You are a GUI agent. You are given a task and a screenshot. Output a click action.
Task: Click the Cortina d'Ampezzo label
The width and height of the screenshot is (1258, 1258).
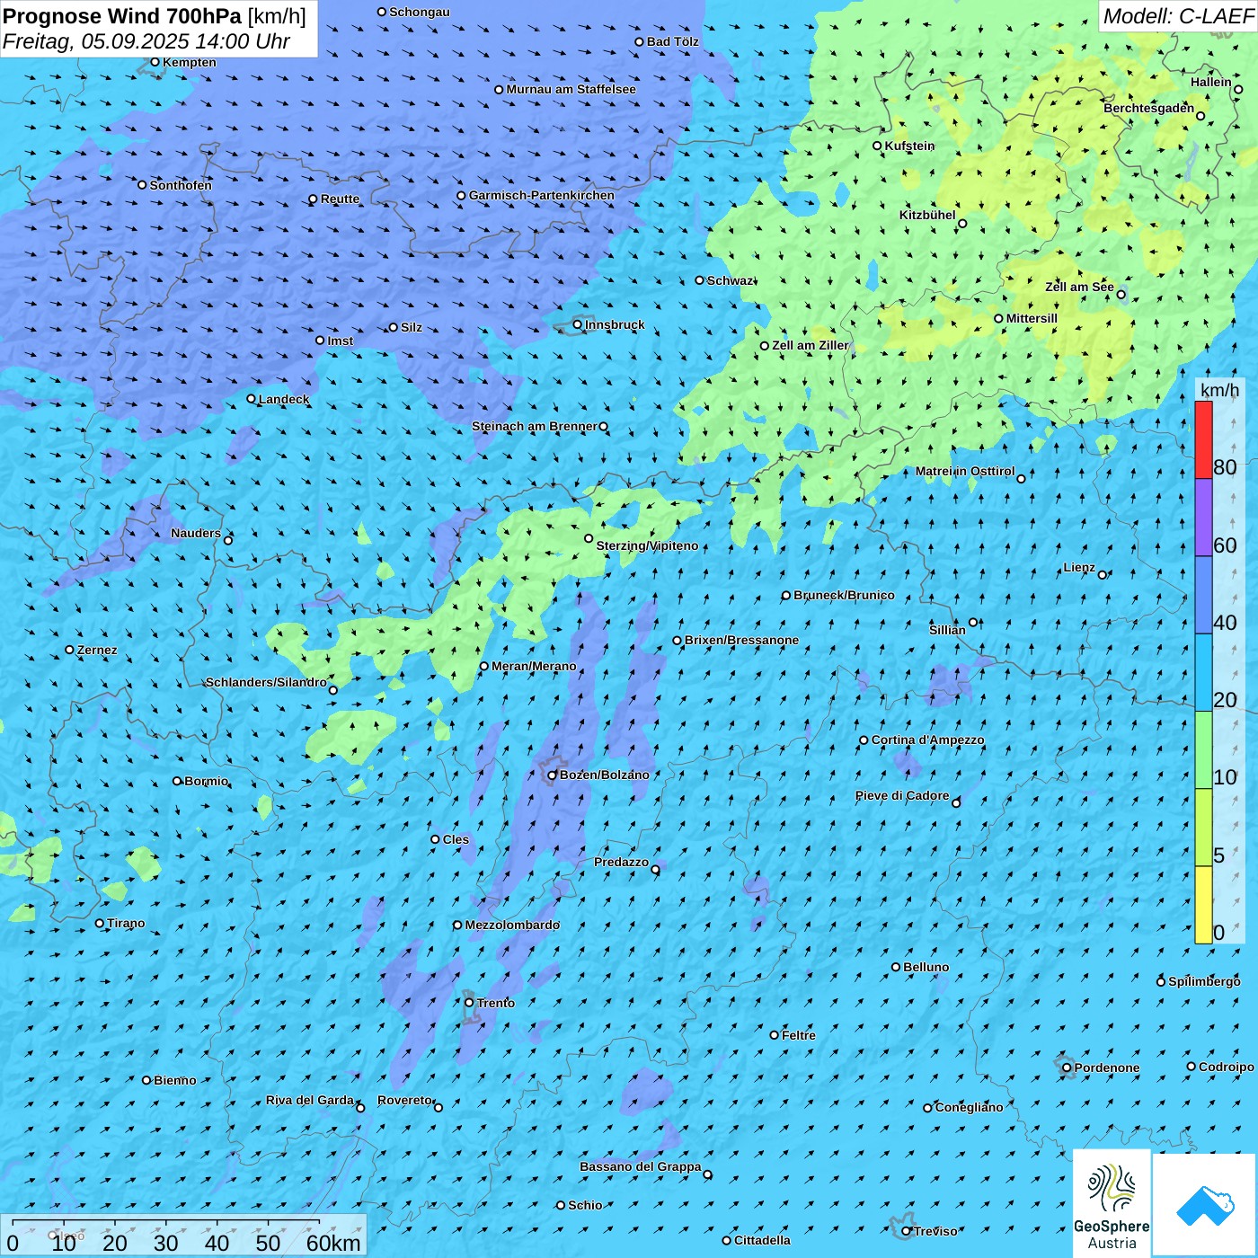tap(927, 740)
